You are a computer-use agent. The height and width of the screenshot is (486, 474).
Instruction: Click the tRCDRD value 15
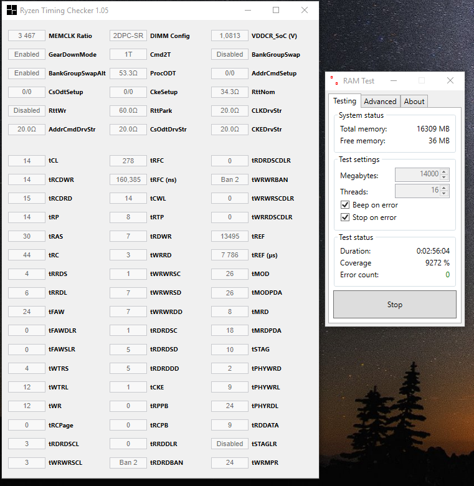(27, 198)
